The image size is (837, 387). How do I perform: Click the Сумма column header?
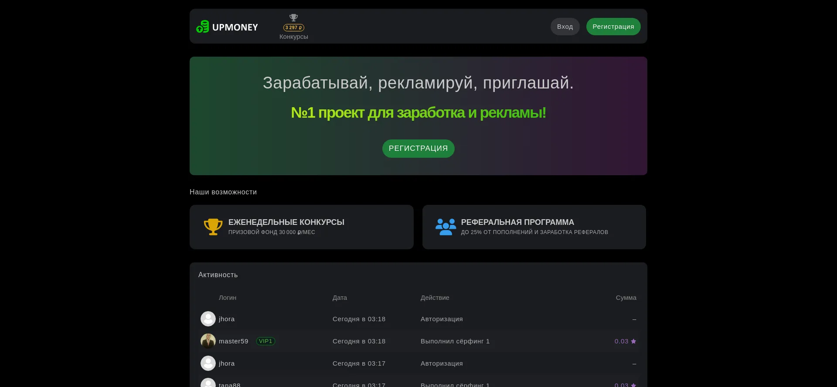(x=626, y=298)
